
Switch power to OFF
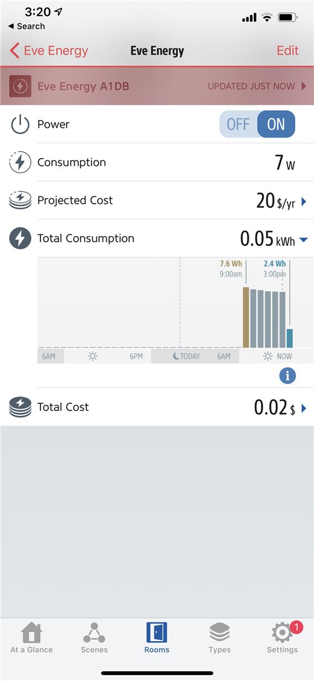238,124
